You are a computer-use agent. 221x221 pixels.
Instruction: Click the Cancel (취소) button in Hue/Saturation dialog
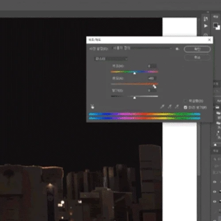tap(197, 57)
